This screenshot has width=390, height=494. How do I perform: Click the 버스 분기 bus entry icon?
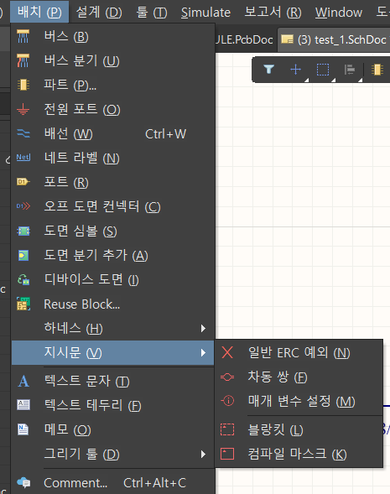[x=23, y=60]
